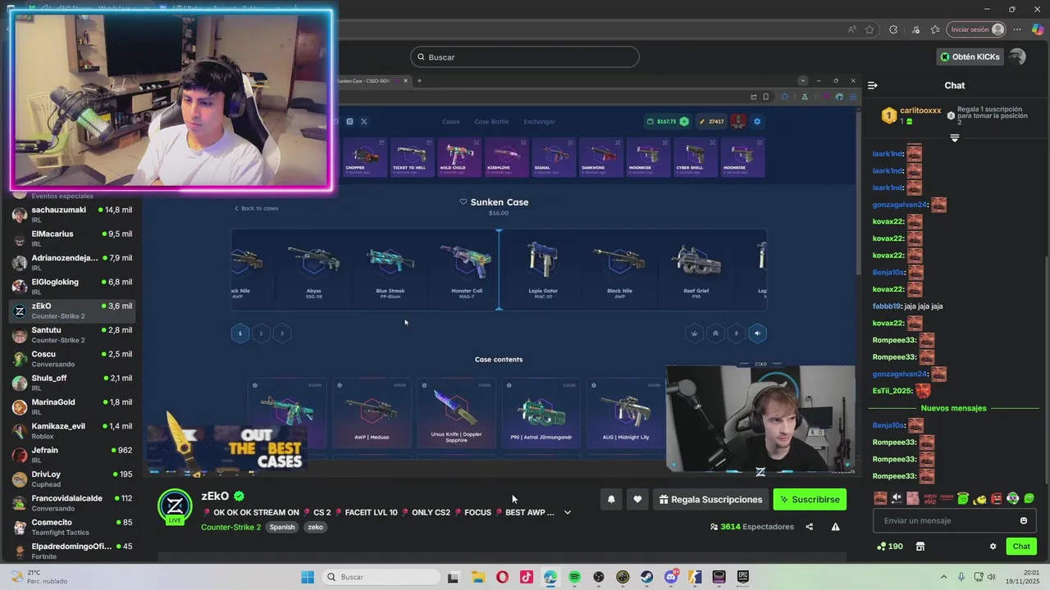Open ElMacarius channel in sidebar

[71, 238]
